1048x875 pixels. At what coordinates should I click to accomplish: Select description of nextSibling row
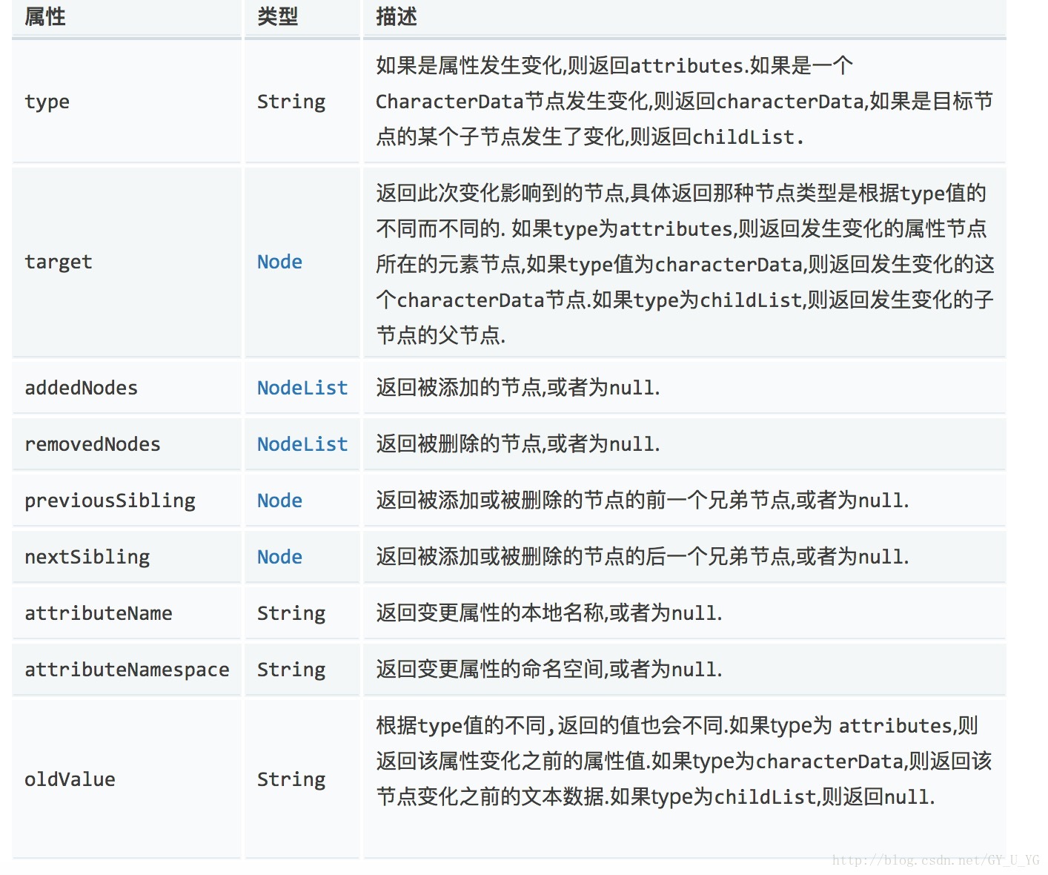642,557
